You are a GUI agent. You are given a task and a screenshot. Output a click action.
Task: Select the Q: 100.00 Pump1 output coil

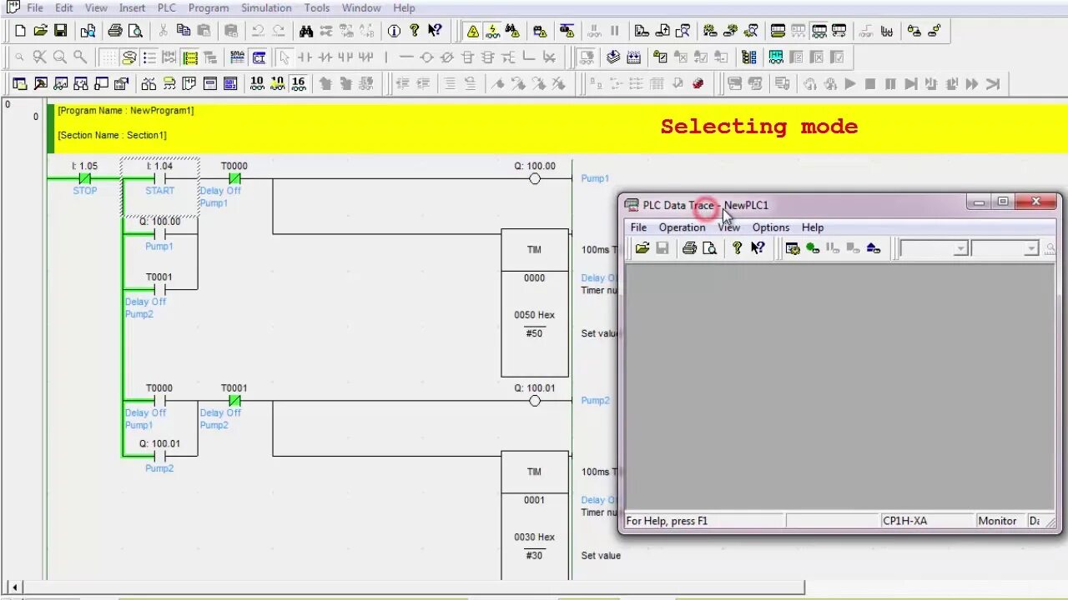click(x=535, y=178)
